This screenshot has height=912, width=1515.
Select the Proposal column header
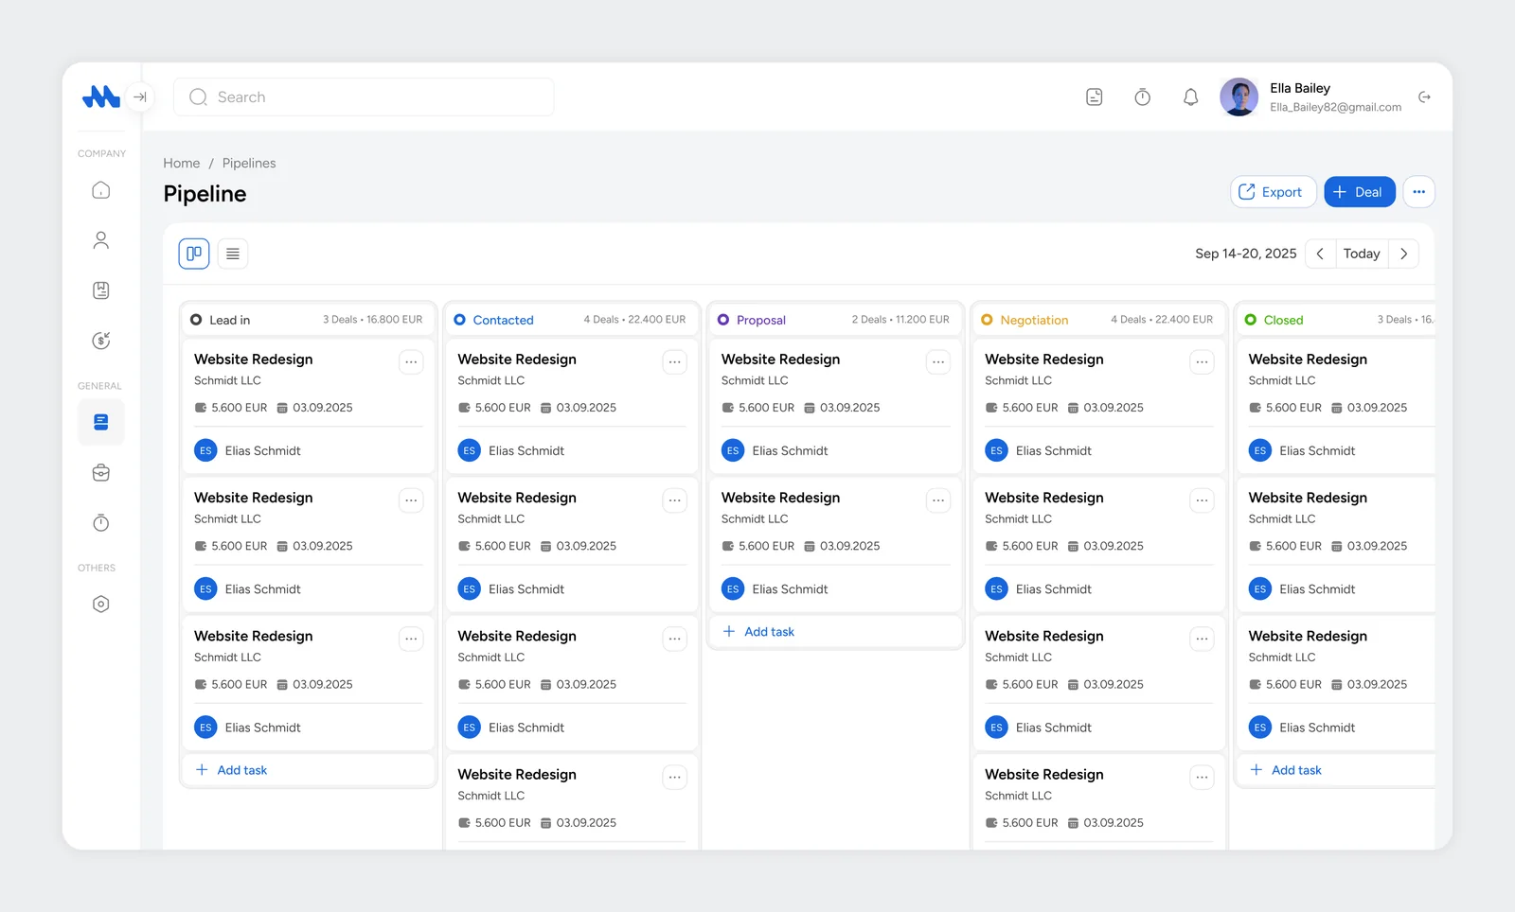[x=835, y=320]
